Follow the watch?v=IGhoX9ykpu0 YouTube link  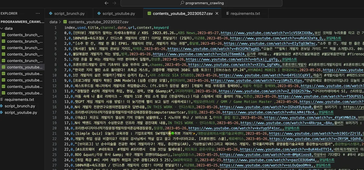[x=266, y=107]
